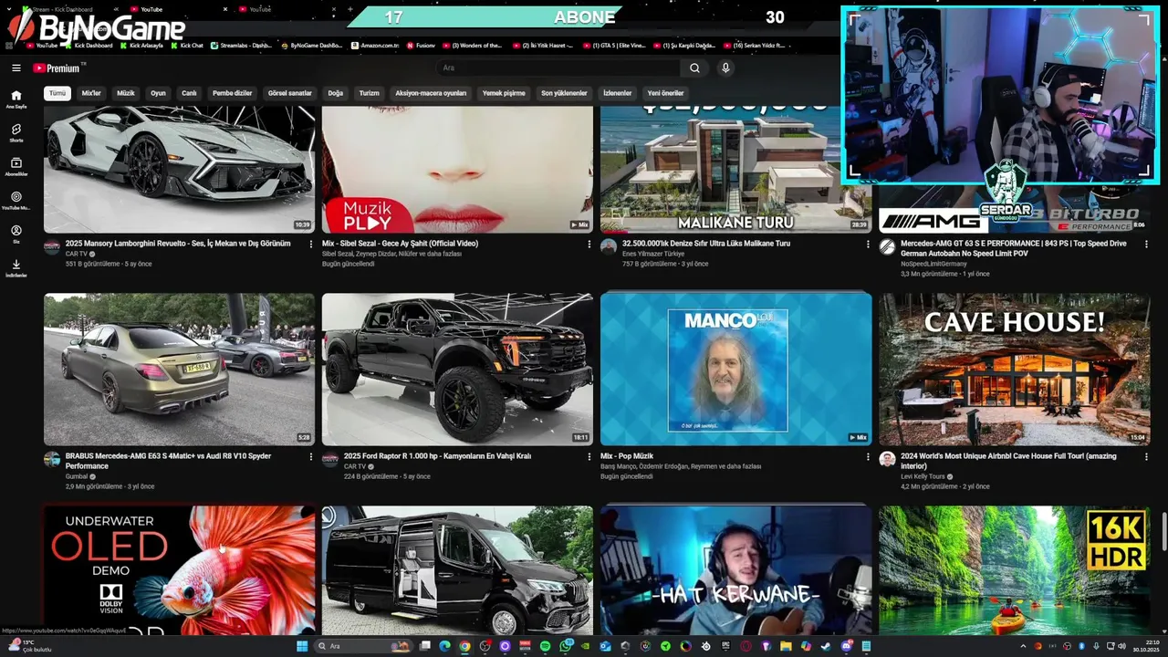
Task: Open options for Mix - Pop Müzik
Action: [867, 457]
